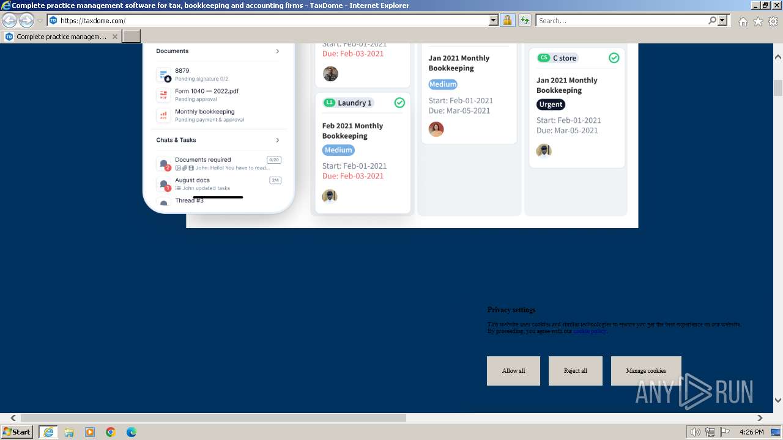Screen dimensions: 783x440
Task: Open the Back/Forward history dropdown arrow
Action: (40, 21)
